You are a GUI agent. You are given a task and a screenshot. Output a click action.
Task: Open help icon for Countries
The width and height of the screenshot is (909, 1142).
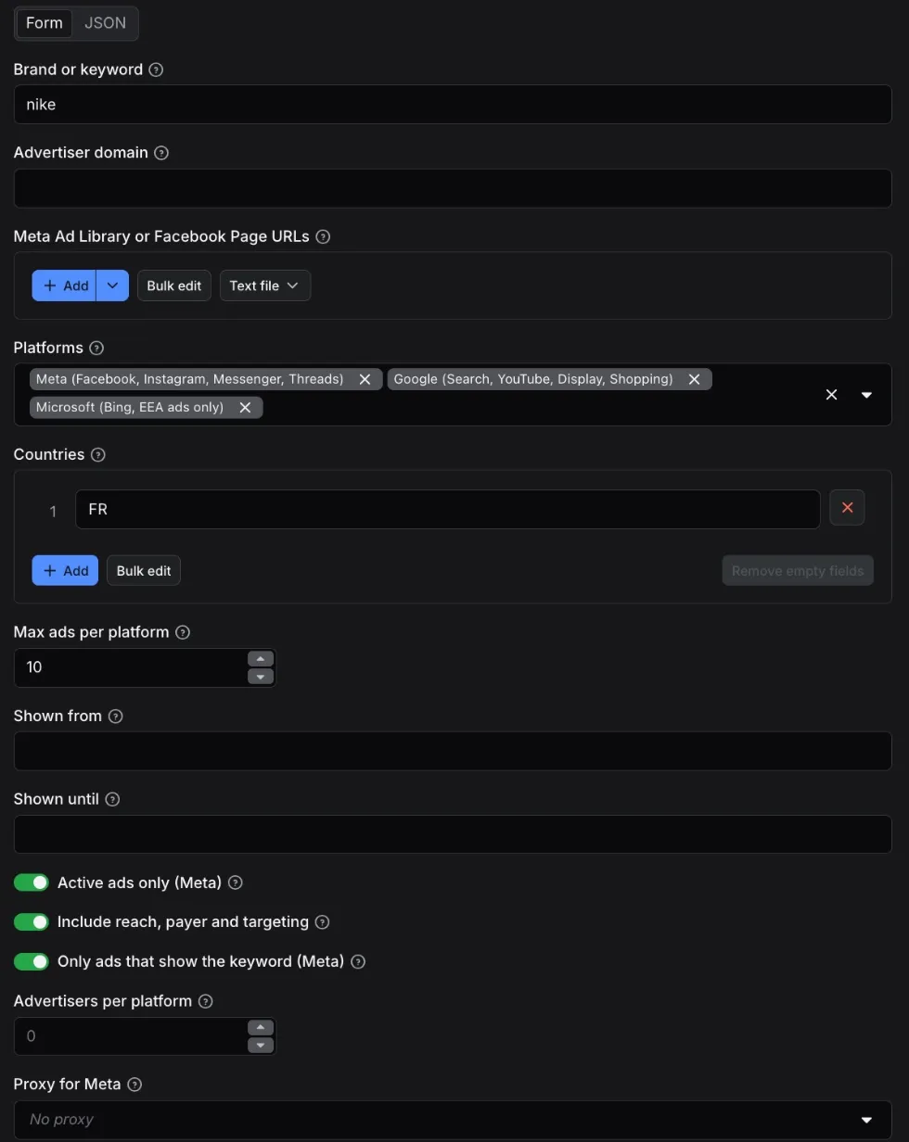click(98, 455)
